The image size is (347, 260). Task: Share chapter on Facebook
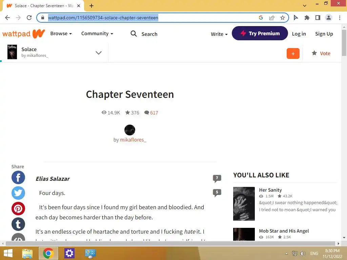click(x=18, y=177)
